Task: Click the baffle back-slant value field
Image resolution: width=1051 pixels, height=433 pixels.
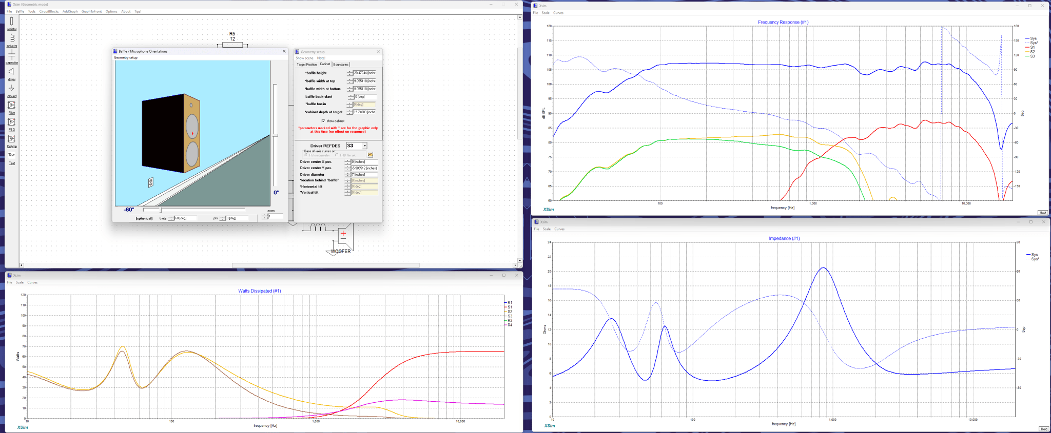Action: pyautogui.click(x=365, y=96)
